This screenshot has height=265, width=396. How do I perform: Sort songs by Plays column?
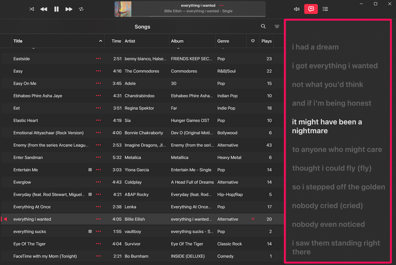(267, 41)
